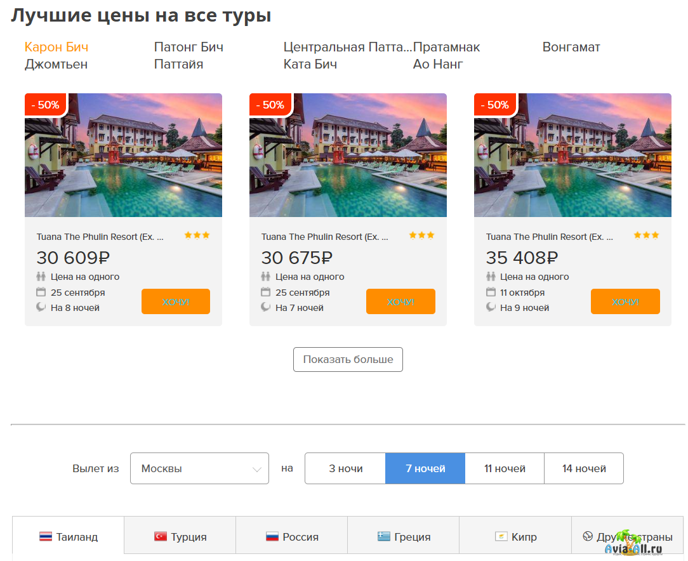Expand the list with Показать больше
The height and width of the screenshot is (561, 688).
(348, 359)
